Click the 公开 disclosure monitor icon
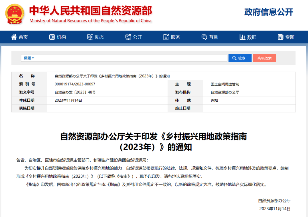Image resolution: width=308 pixels, height=217 pixels. click(128, 37)
